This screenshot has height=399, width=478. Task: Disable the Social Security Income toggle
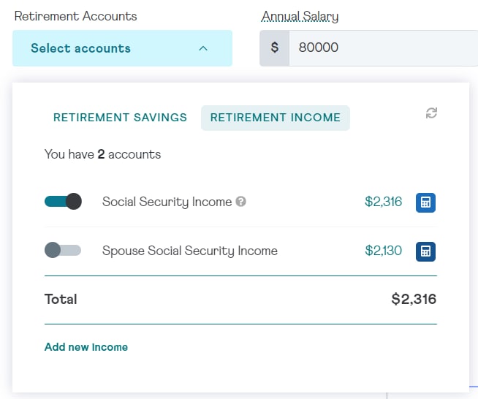coord(63,202)
